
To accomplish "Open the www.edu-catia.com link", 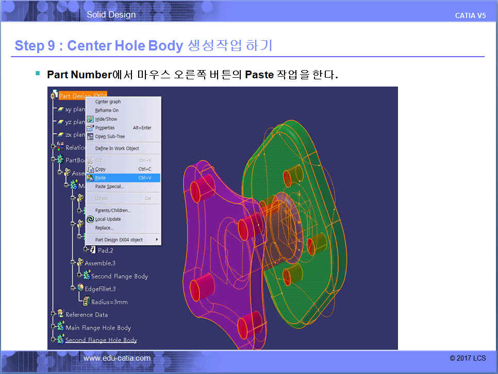I will [117, 358].
